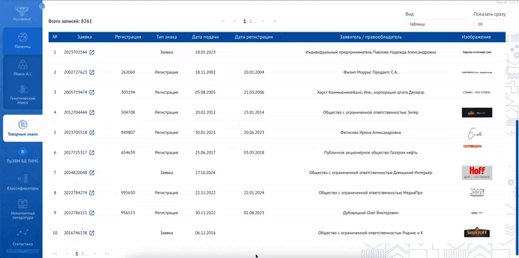Open the Патенты sidebar section
This screenshot has height=258, width=519.
point(23,41)
